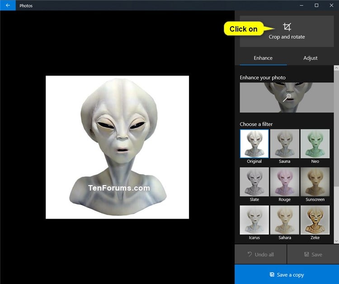Close the Photos window

tap(331, 5)
